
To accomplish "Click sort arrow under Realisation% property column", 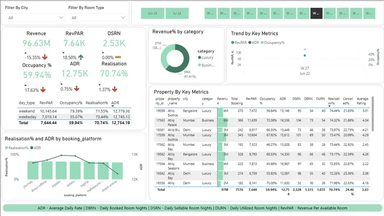I will coord(329,106).
